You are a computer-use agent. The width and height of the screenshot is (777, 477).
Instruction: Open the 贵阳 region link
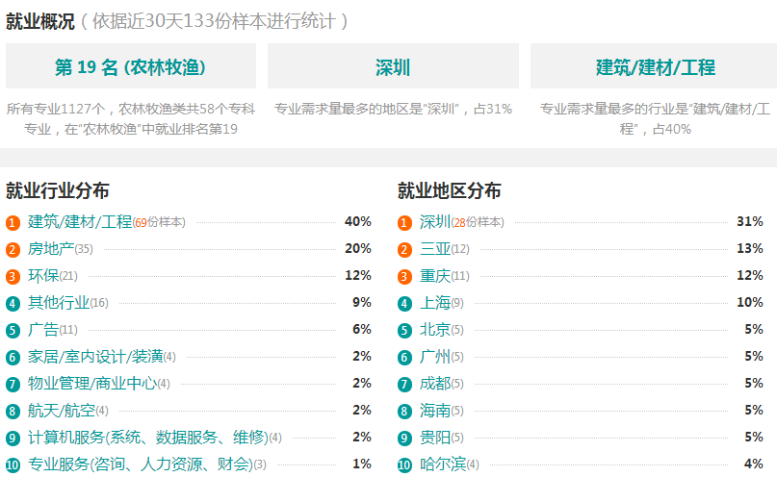coord(435,437)
